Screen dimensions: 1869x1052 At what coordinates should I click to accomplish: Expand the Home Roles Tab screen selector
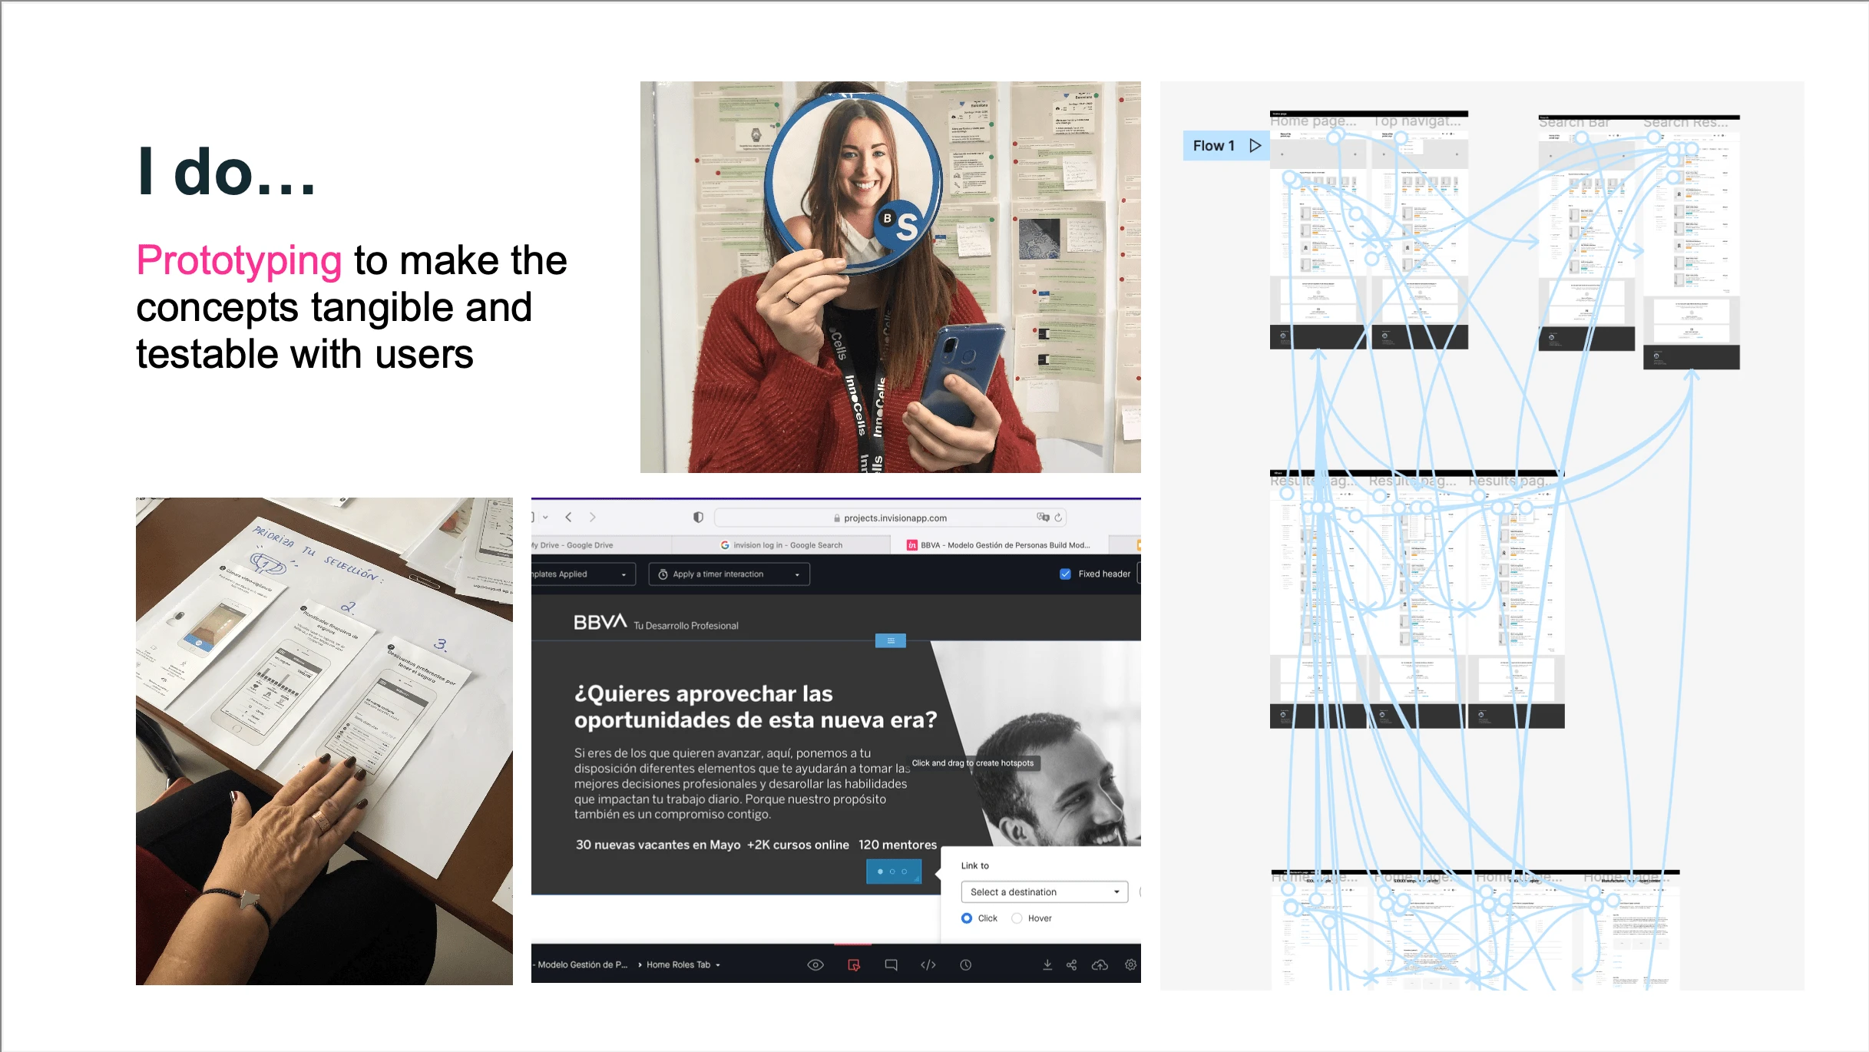[683, 964]
